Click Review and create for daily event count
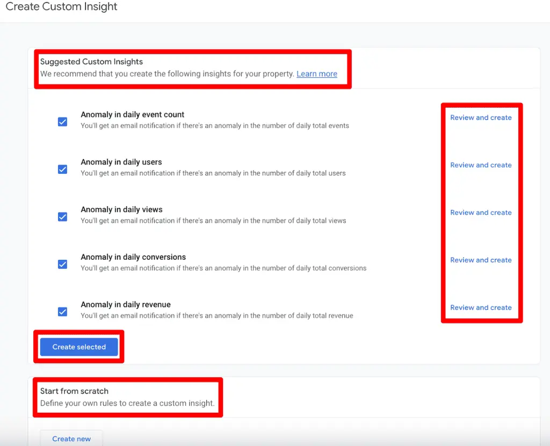 pyautogui.click(x=481, y=118)
